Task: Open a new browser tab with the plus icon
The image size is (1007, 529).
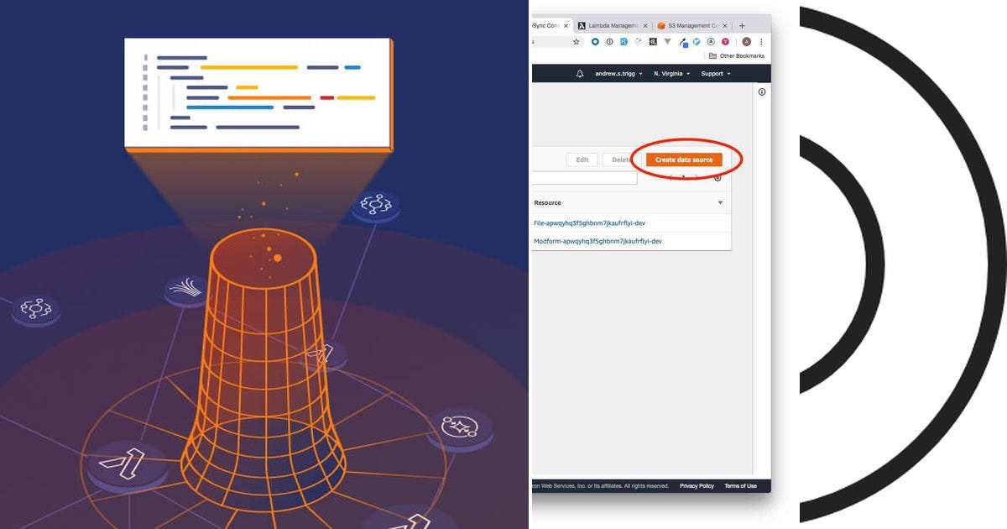Action: click(743, 25)
